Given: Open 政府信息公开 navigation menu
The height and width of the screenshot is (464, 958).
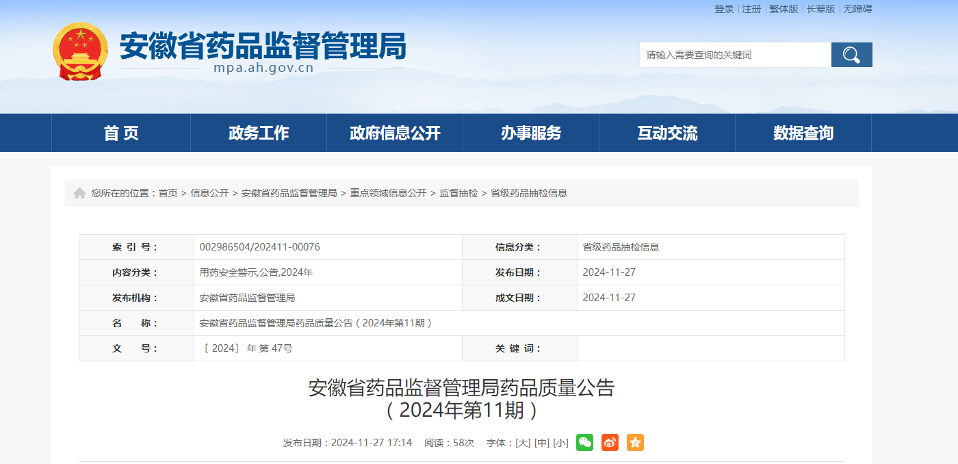Looking at the screenshot, I should pyautogui.click(x=395, y=133).
